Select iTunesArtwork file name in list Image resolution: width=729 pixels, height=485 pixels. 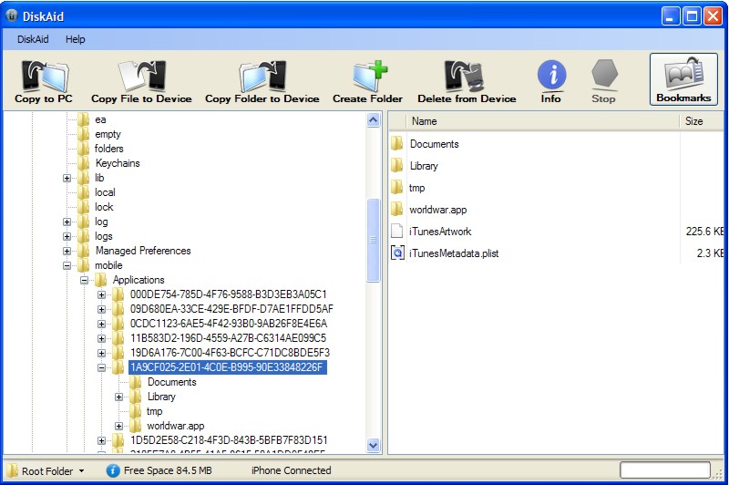pyautogui.click(x=440, y=232)
